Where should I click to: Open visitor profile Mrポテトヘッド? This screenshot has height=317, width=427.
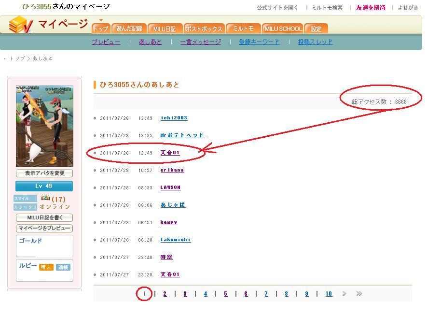pyautogui.click(x=182, y=135)
